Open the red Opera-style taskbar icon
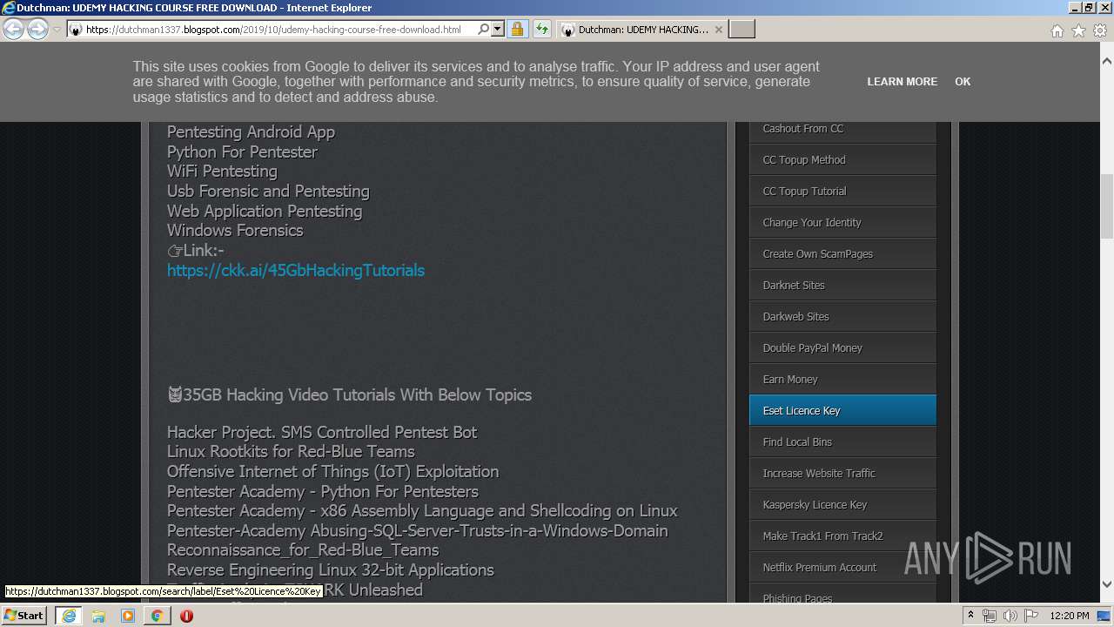 186,616
